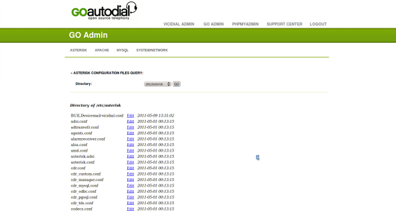Click the GOautodial logo
Screen dimensions: 396x211
[104, 11]
